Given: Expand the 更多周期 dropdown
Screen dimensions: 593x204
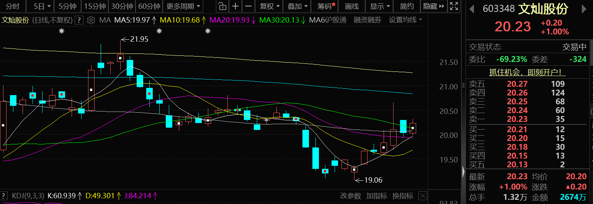Looking at the screenshot, I should [x=183, y=6].
